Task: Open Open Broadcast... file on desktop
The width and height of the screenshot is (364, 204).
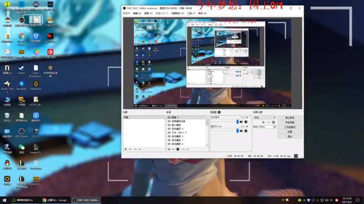Action: click(x=36, y=71)
